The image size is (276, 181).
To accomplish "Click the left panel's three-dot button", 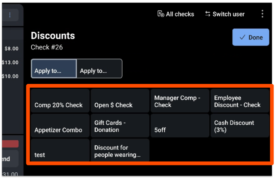I will tap(10, 15).
